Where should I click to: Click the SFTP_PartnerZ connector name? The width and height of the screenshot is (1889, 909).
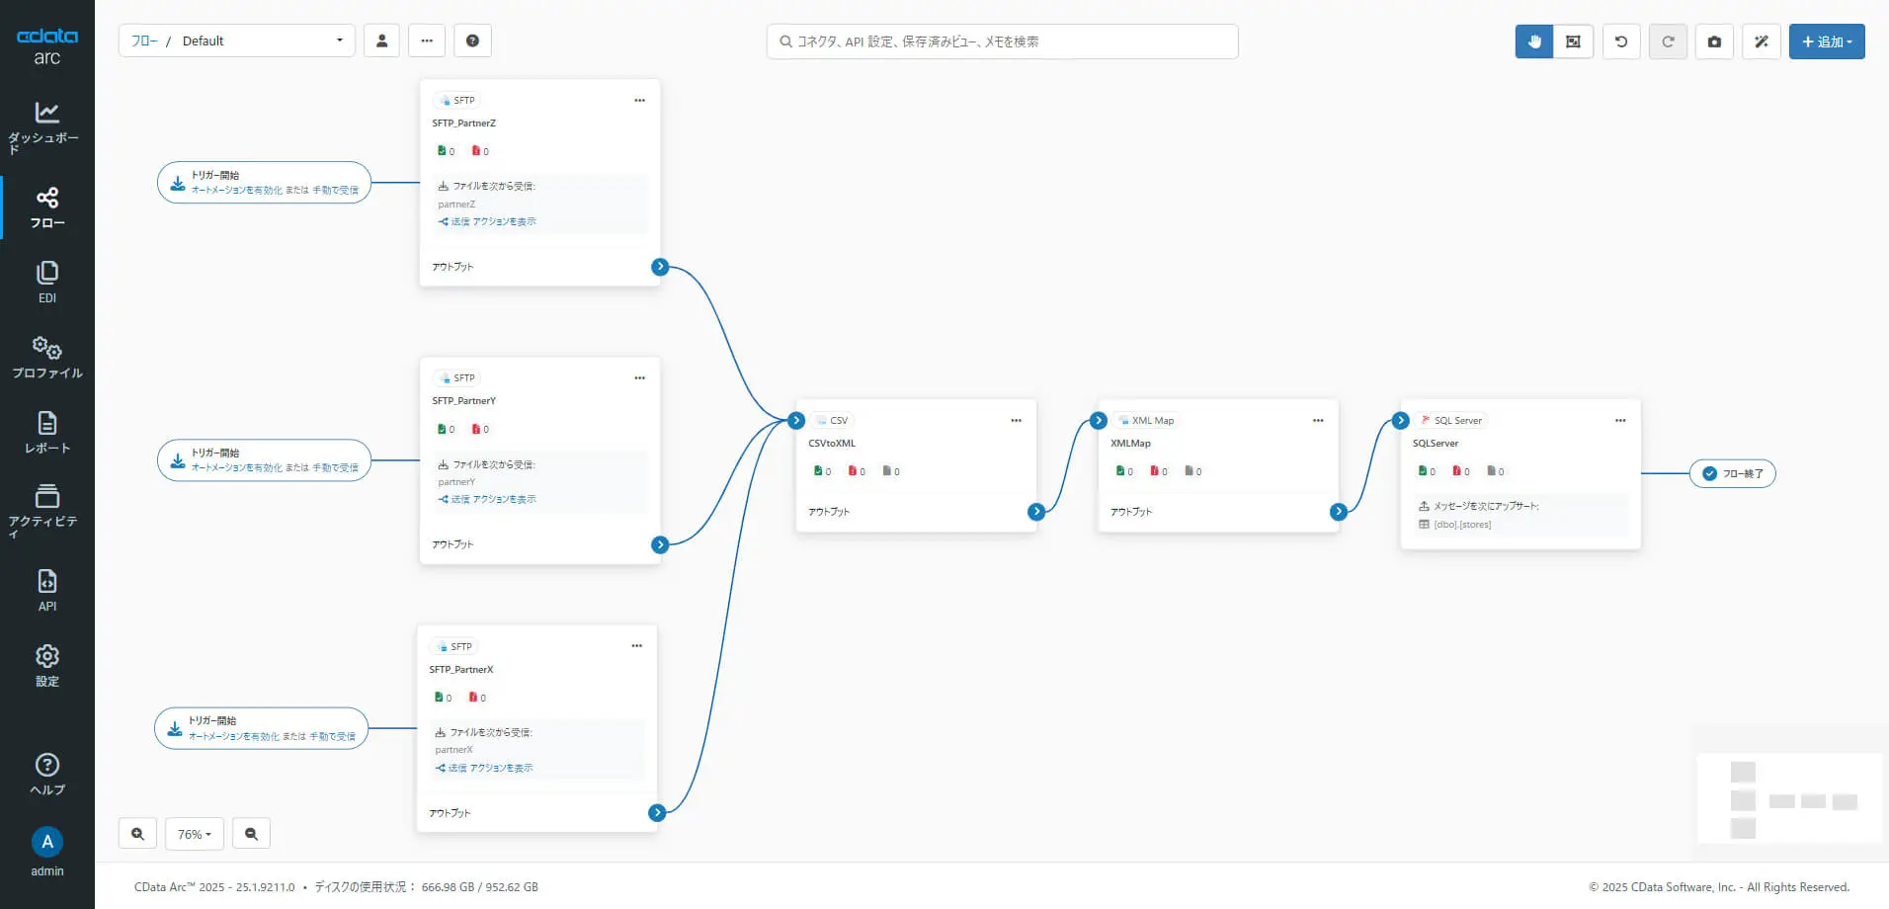coord(463,123)
